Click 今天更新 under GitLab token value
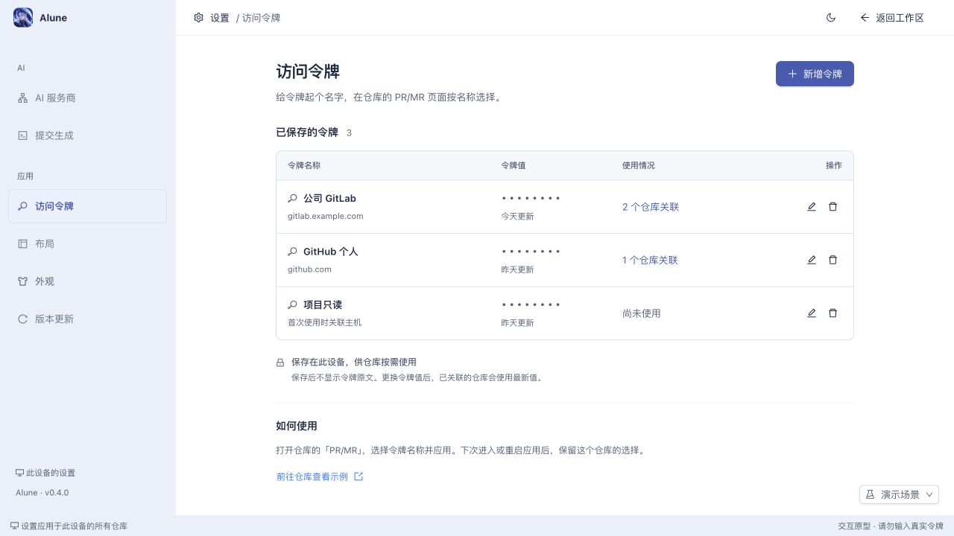 click(x=517, y=217)
